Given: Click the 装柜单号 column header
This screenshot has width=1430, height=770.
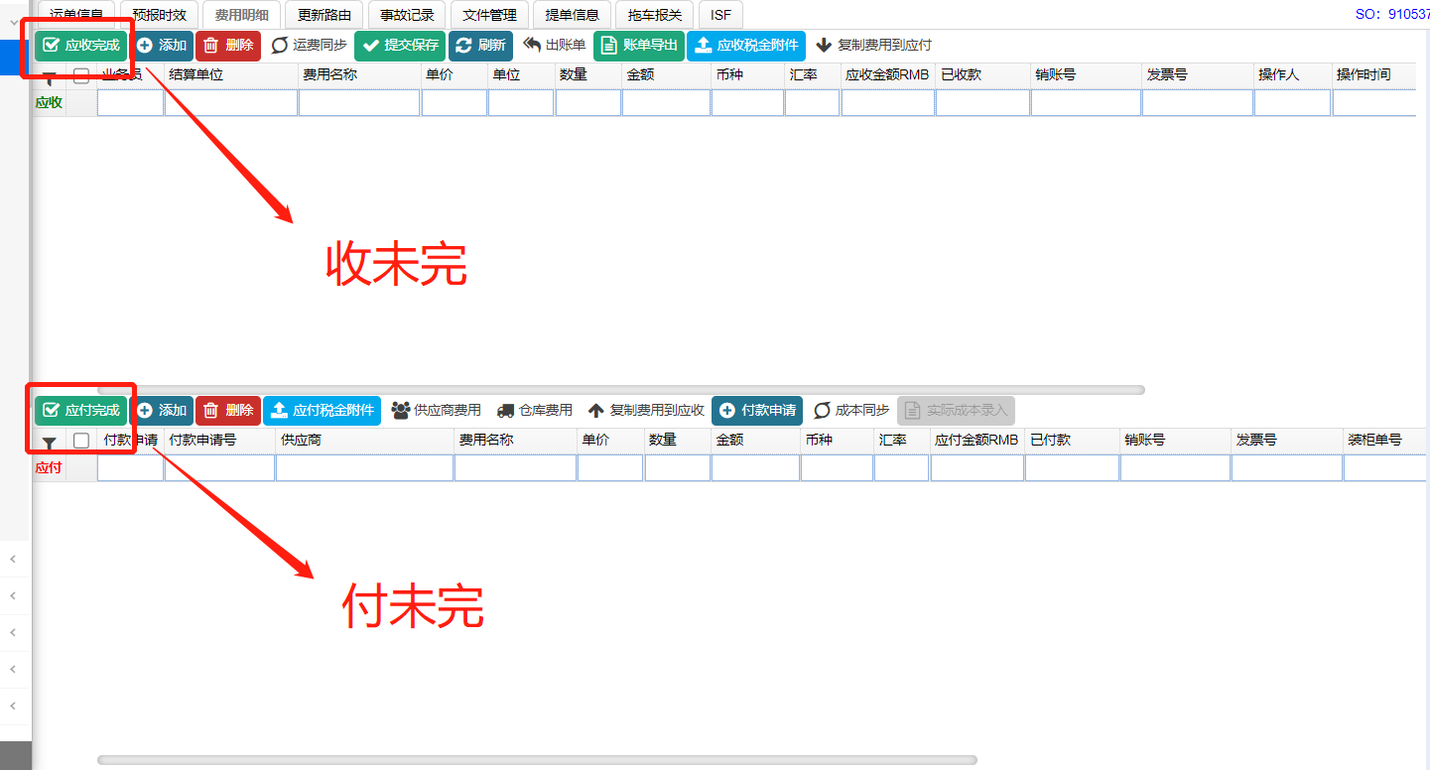Looking at the screenshot, I should (1374, 441).
